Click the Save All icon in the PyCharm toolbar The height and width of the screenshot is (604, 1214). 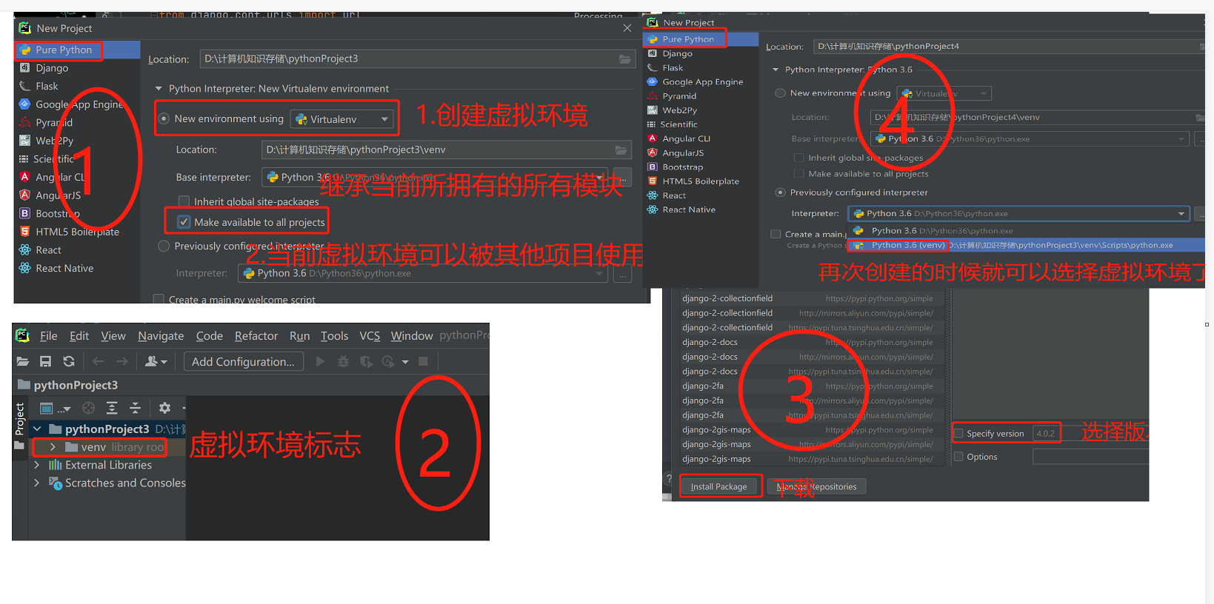45,361
